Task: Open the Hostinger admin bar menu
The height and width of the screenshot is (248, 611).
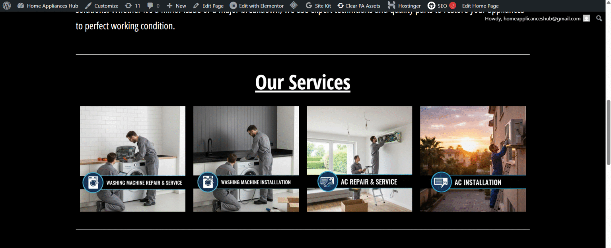Action: (x=404, y=6)
